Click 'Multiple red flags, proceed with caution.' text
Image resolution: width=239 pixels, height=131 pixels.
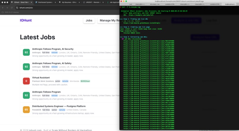50,85
